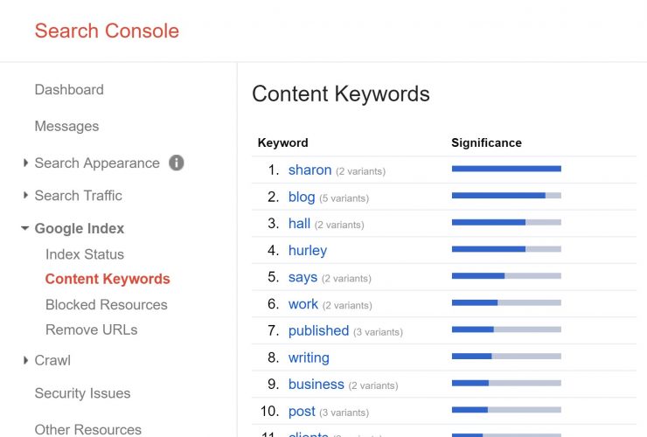Viewport: 647px width, 437px height.
Task: Expand the Search Appearance section
Action: click(x=96, y=163)
